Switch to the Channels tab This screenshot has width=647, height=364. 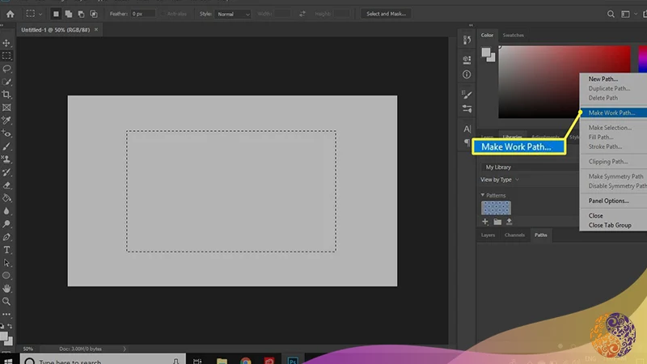click(x=514, y=235)
